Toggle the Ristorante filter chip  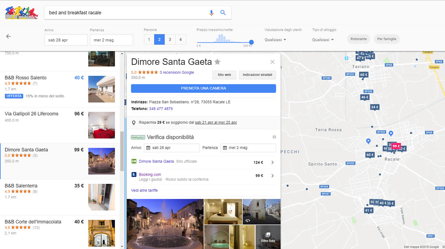tap(359, 39)
